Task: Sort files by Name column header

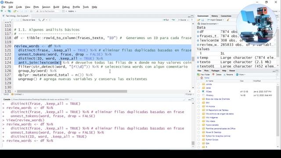Action: pyautogui.click(x=211, y=81)
